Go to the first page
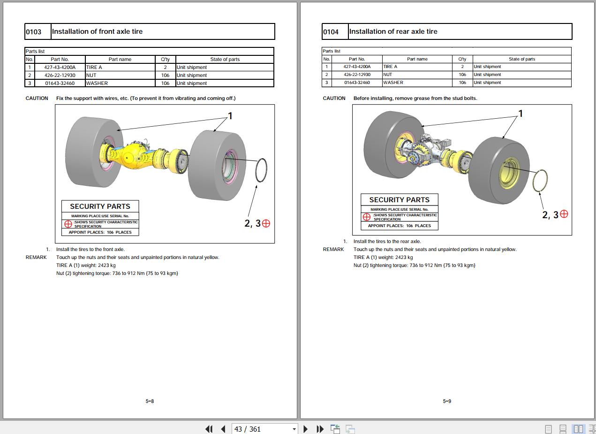Viewport: 596px width, 434px height. (x=209, y=429)
